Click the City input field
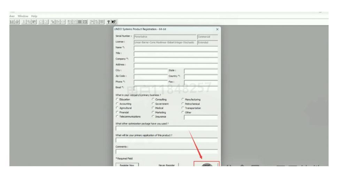Viewport: 338px width, 178px height. [151, 71]
